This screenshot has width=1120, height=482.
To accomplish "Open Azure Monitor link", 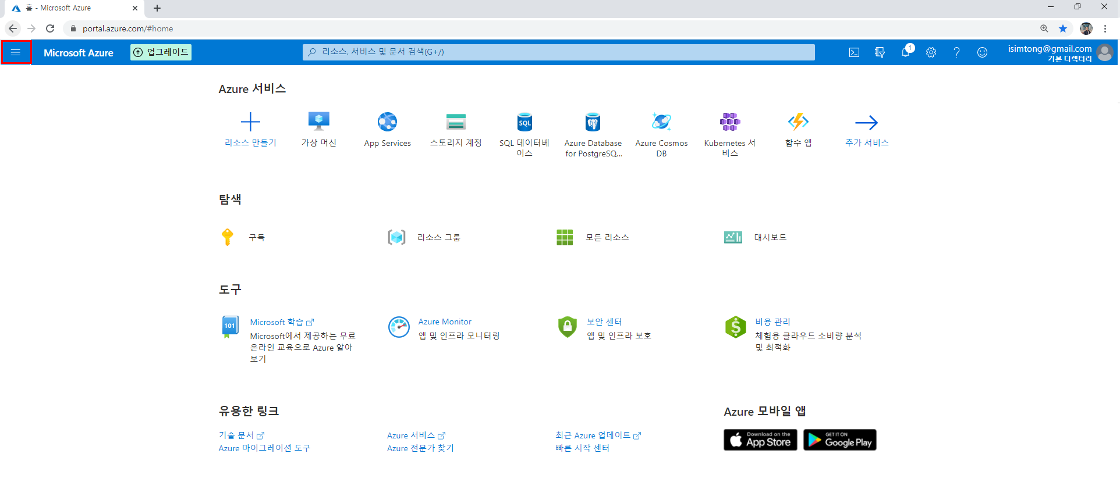I will pyautogui.click(x=445, y=322).
